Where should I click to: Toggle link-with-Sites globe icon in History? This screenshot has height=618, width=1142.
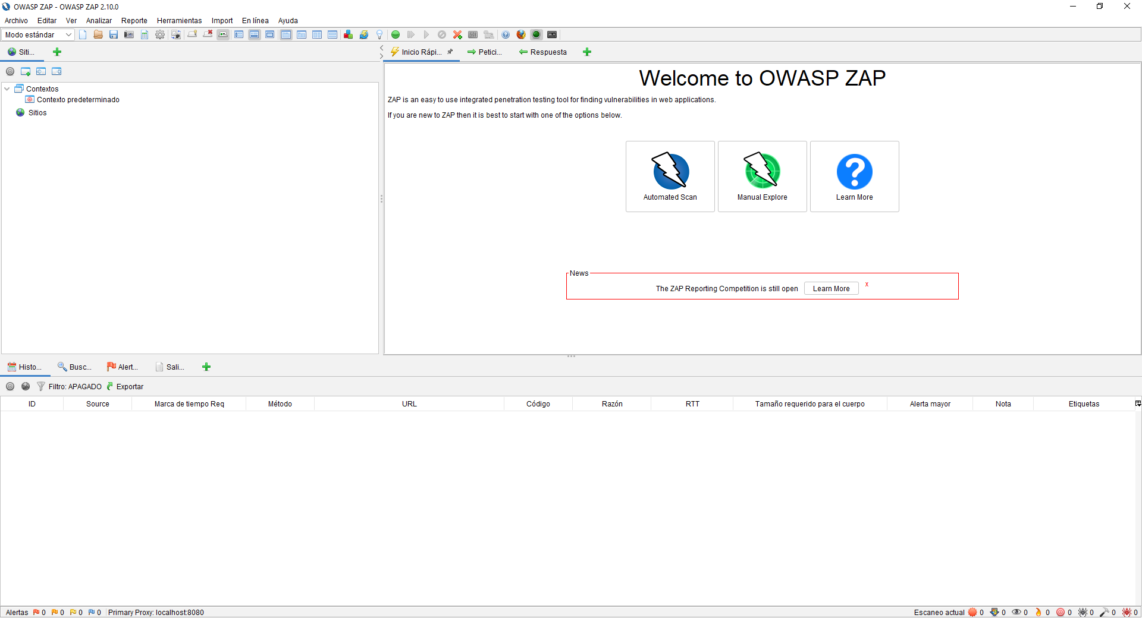[26, 386]
